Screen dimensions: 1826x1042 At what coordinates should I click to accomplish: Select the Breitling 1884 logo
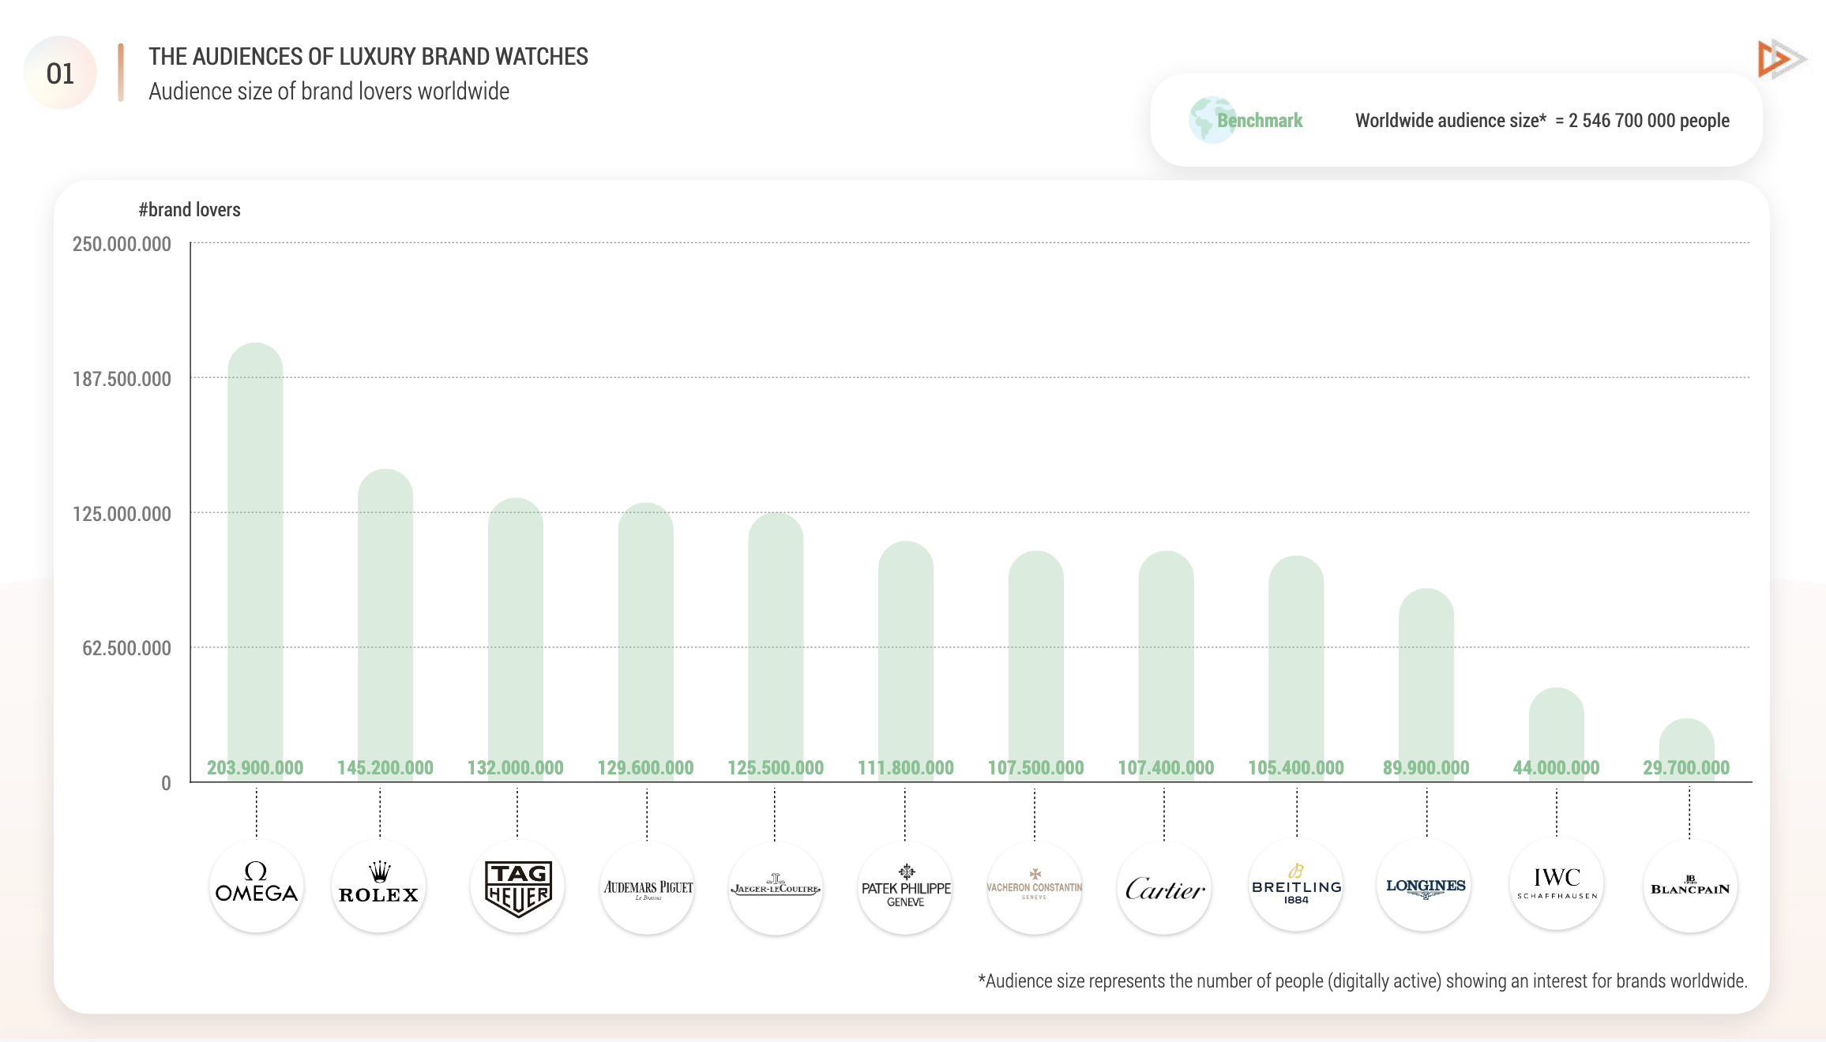tap(1296, 886)
